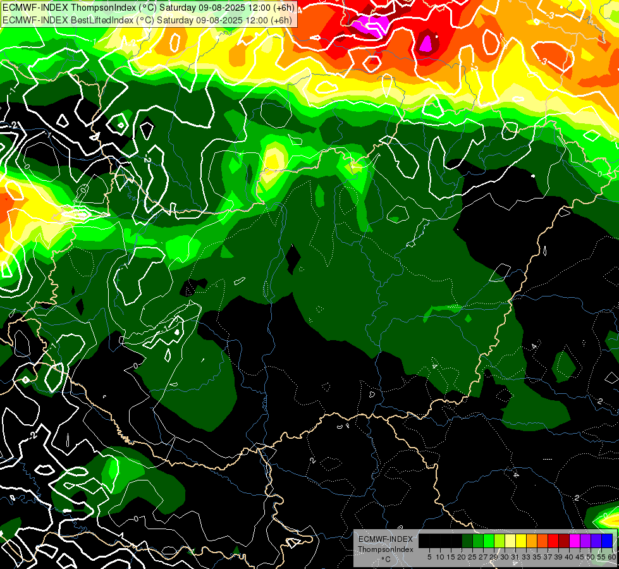Image resolution: width=619 pixels, height=569 pixels.
Task: Click legend scale value 60
Action: [612, 557]
